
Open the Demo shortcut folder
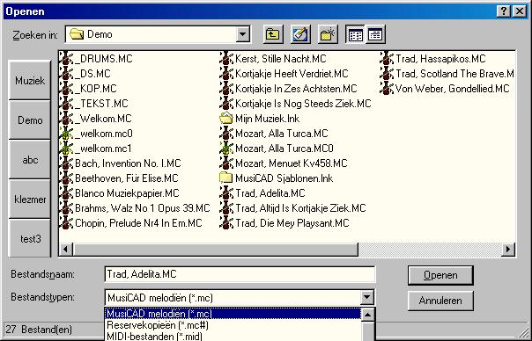click(30, 120)
